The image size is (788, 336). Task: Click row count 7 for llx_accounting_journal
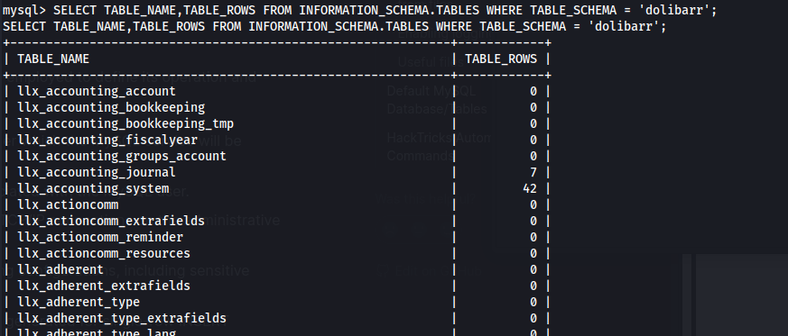533,172
